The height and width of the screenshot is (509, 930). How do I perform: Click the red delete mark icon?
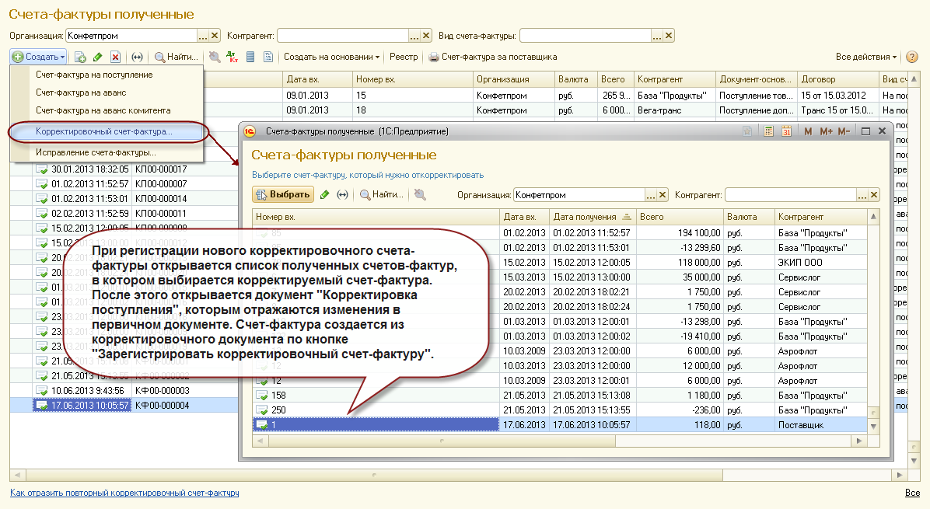115,57
